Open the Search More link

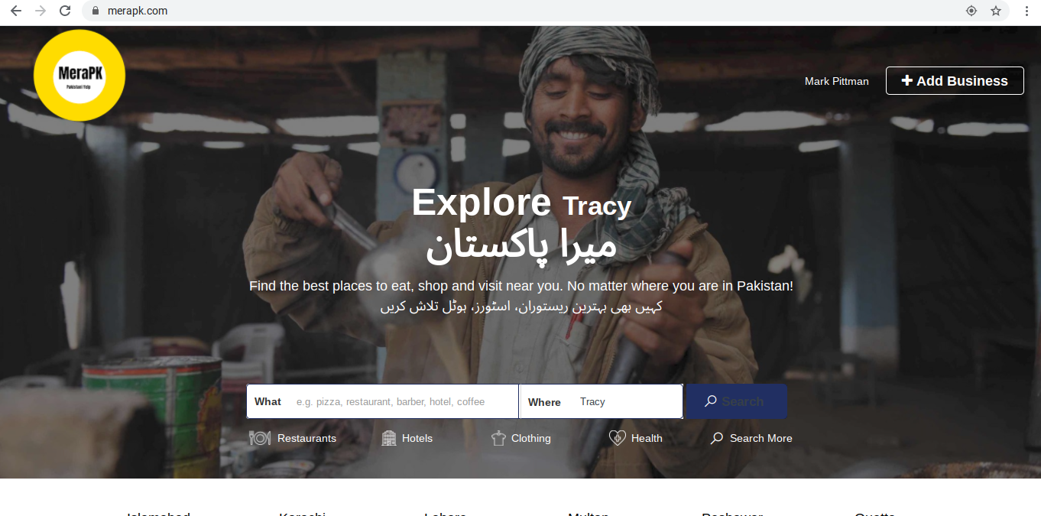751,438
